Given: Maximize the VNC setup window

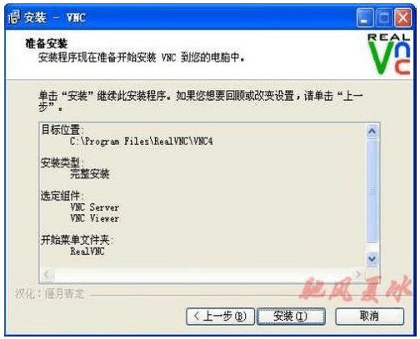Looking at the screenshot, I should pos(384,17).
